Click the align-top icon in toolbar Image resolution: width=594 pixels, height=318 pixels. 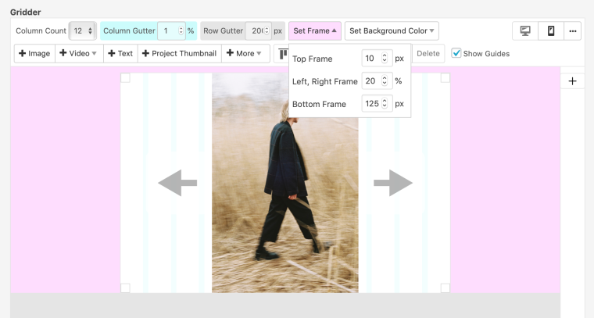point(283,54)
